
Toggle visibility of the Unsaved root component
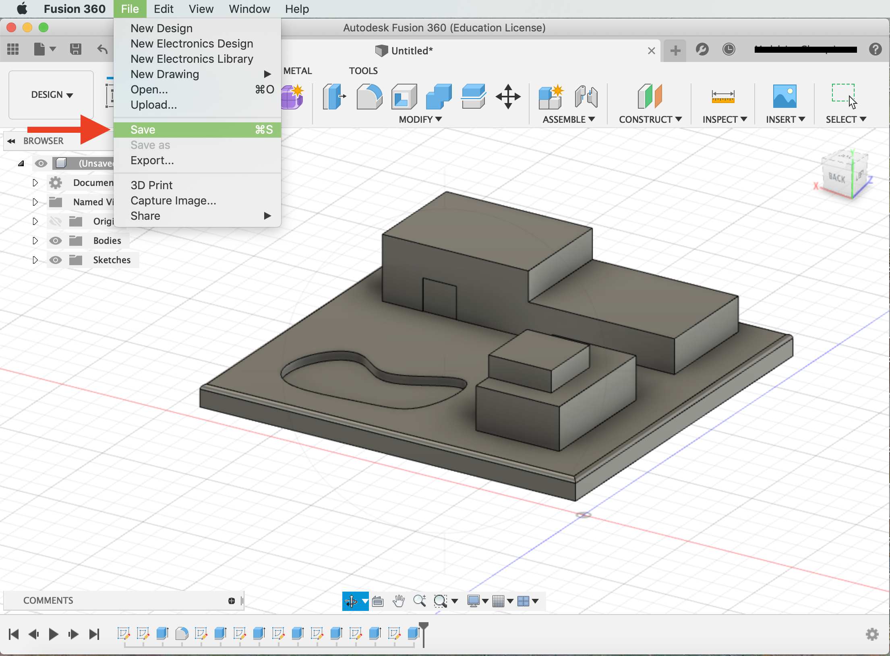tap(41, 163)
